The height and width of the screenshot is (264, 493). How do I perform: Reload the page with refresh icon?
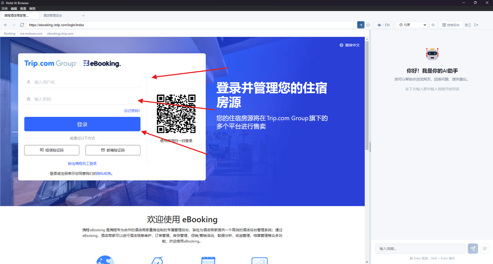(22, 25)
